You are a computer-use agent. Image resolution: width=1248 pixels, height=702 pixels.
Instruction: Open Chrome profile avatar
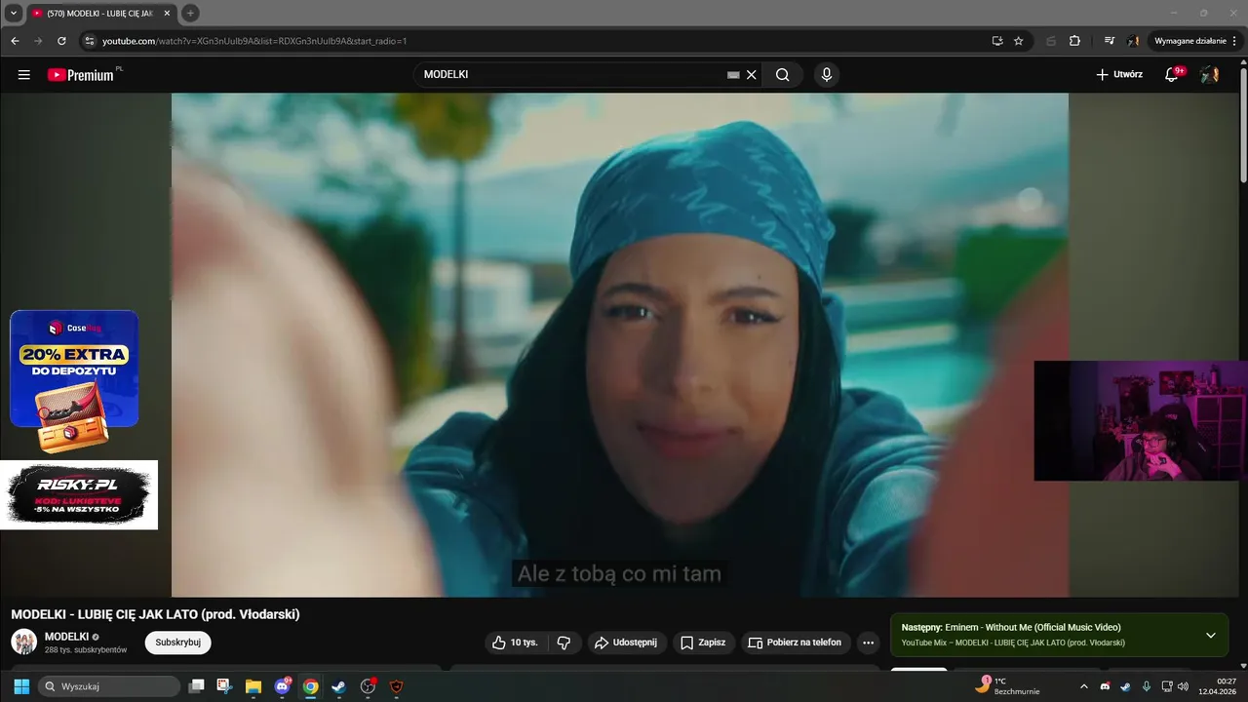tap(1133, 41)
